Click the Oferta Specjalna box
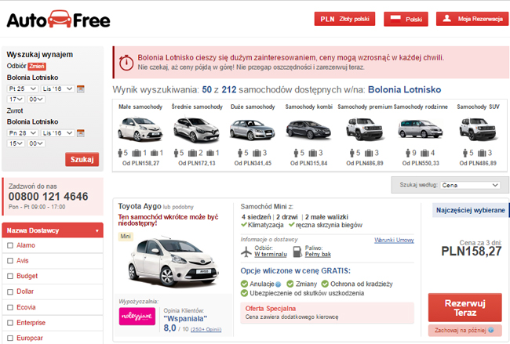510x344 pixels. tap(327, 313)
